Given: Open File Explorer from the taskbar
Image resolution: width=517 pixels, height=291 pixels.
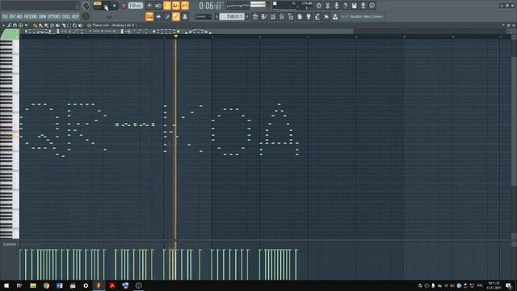Looking at the screenshot, I should 33,285.
